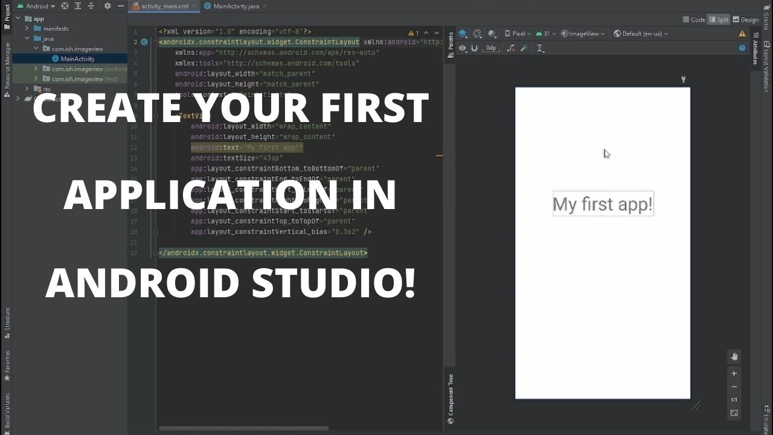The image size is (773, 435).
Task: Zoom in with the plus button
Action: click(x=734, y=373)
